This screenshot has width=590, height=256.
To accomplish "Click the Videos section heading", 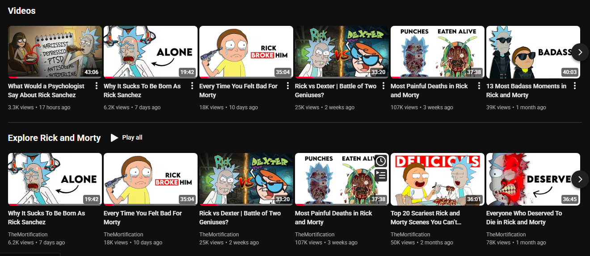I will click(x=22, y=11).
